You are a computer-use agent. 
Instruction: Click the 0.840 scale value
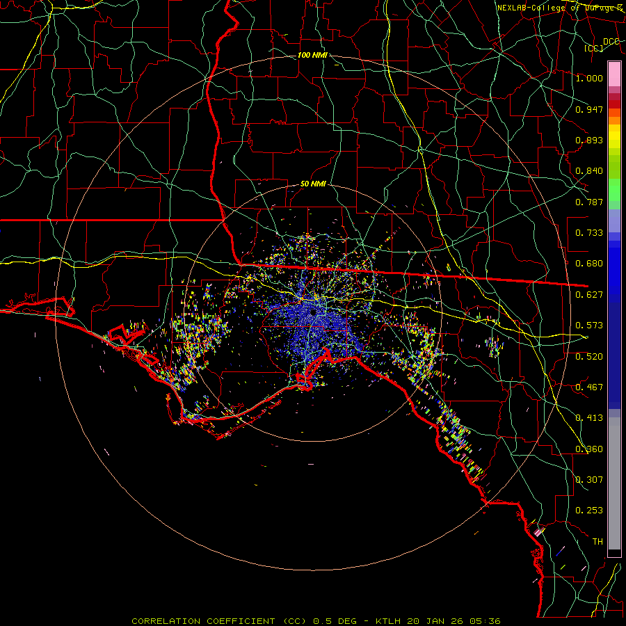click(589, 171)
